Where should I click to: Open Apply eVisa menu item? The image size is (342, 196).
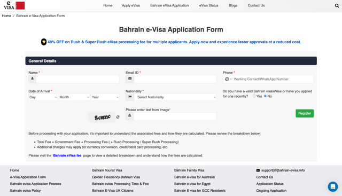(x=130, y=5)
